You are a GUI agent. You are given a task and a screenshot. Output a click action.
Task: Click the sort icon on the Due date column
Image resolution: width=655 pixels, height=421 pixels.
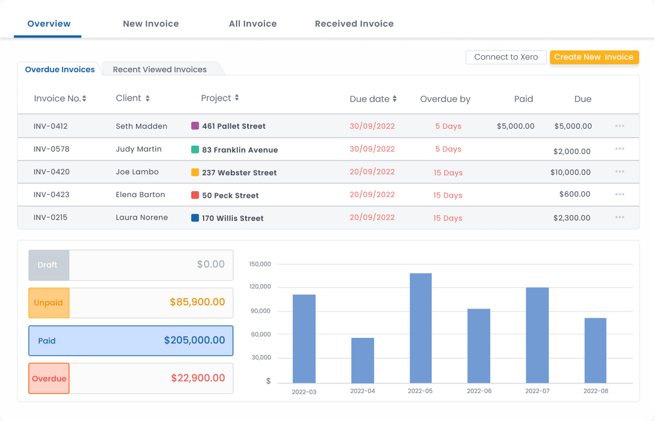(x=394, y=98)
